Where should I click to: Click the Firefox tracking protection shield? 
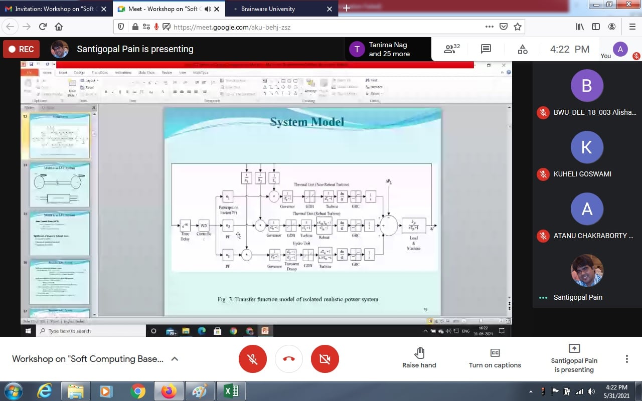coord(121,26)
